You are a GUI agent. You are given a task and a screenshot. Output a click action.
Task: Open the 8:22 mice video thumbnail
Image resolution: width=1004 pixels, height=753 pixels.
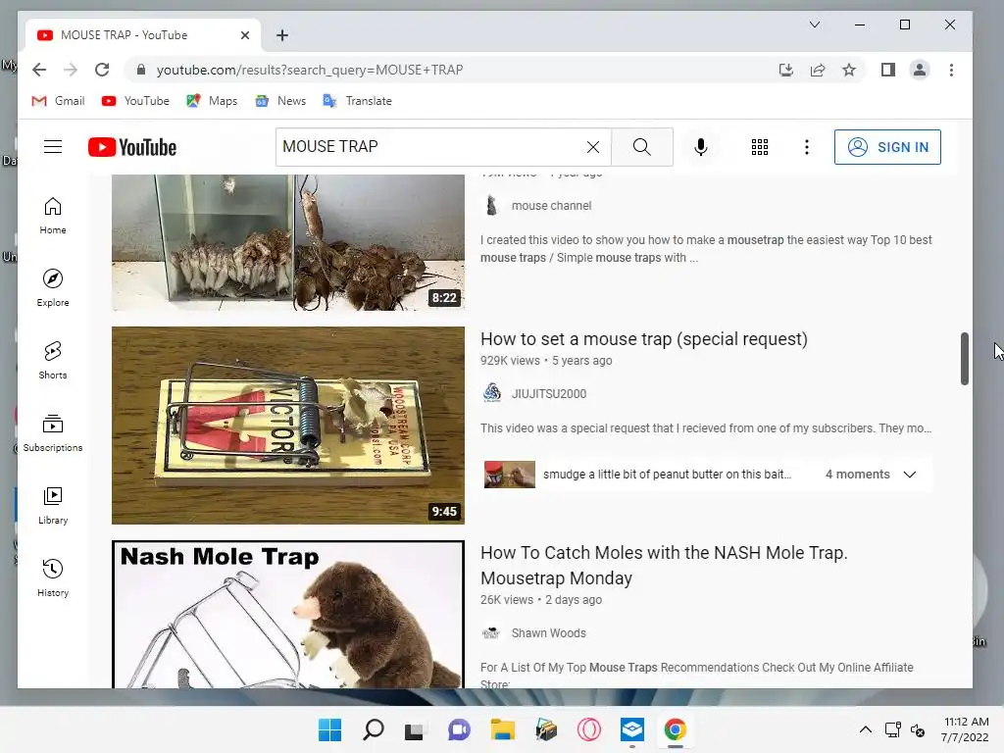288,243
